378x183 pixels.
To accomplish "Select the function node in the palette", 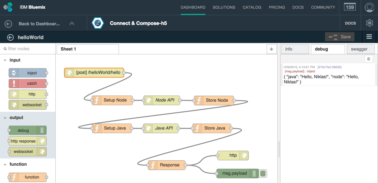I will tap(28, 177).
